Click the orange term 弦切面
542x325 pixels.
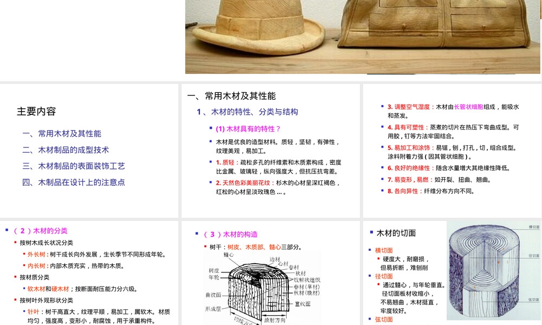[x=384, y=320]
